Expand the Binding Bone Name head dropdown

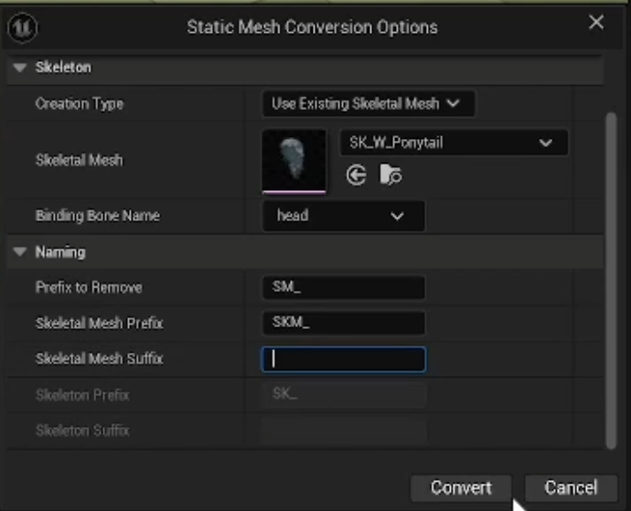coord(343,216)
